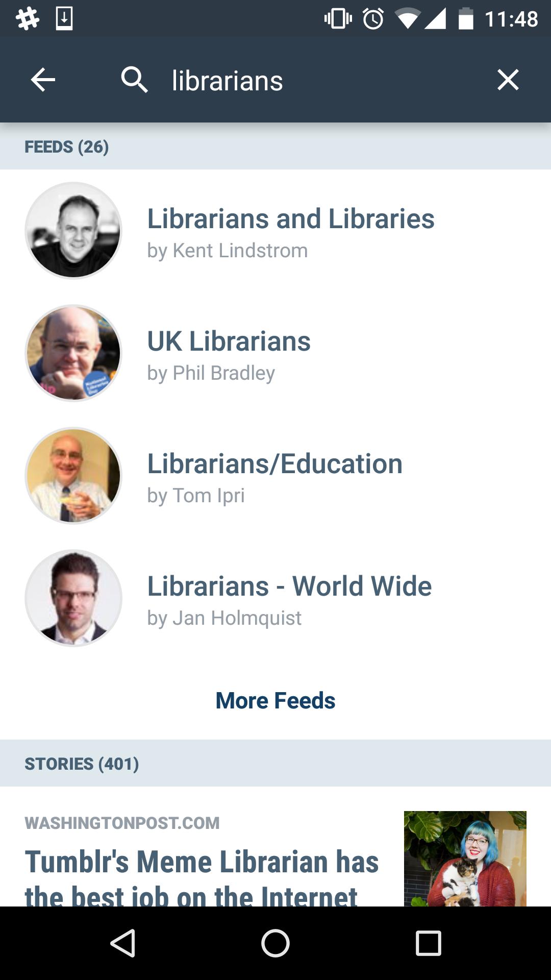The image size is (551, 980).
Task: Open the Librarians and Libraries feed
Action: tap(275, 231)
